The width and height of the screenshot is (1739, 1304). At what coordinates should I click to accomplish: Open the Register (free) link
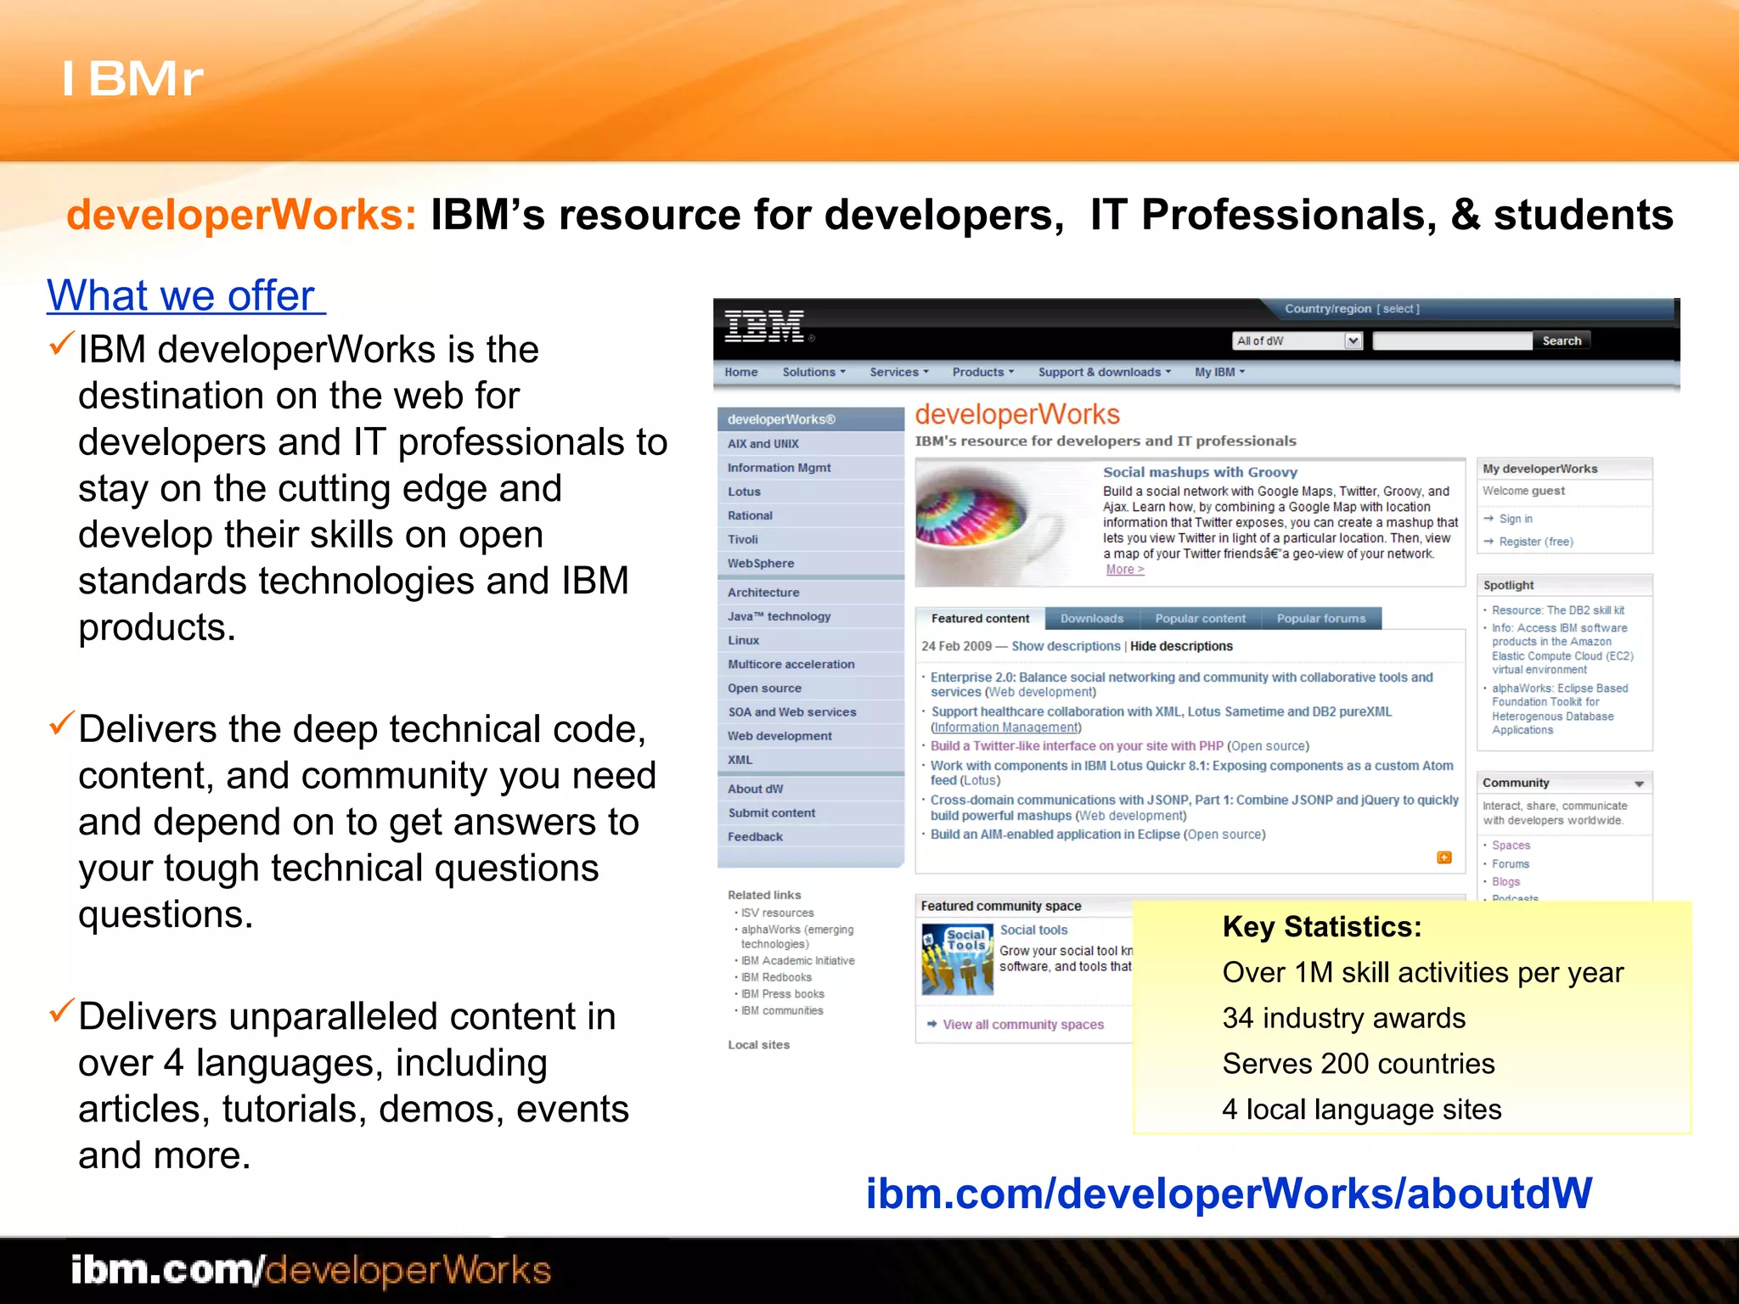pos(1535,542)
